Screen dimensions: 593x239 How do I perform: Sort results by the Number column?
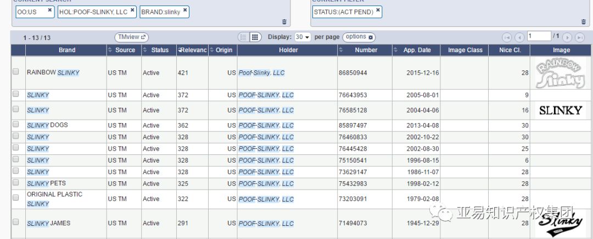tap(366, 50)
